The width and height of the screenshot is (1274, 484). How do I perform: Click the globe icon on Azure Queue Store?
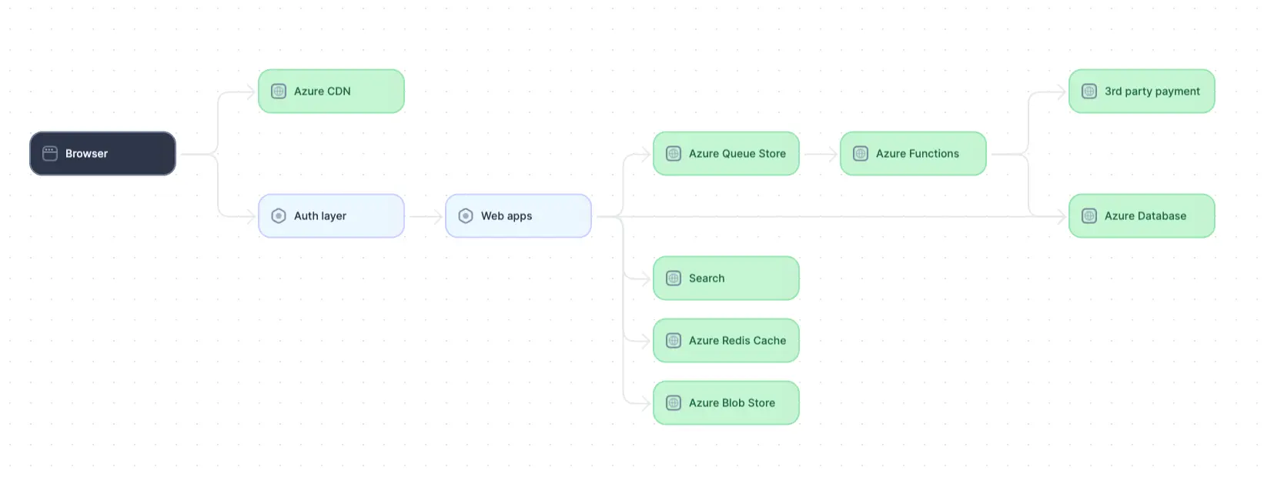coord(674,154)
